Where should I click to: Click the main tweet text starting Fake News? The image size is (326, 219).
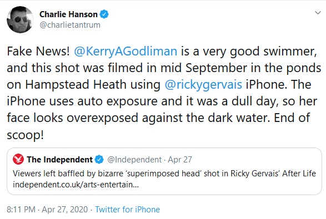[x=164, y=93]
